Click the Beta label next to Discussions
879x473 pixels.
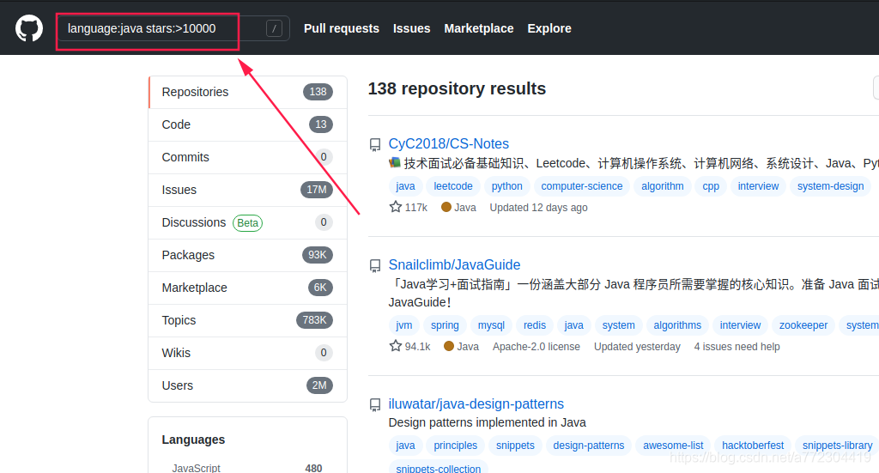pyautogui.click(x=248, y=222)
